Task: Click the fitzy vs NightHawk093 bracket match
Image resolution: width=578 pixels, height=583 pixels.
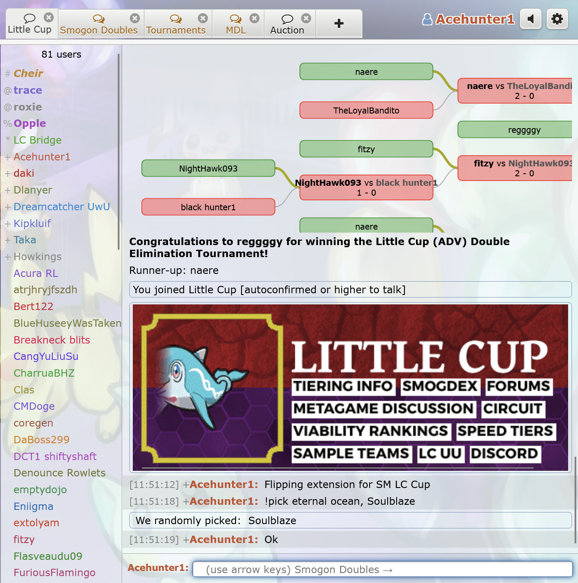Action: (x=515, y=168)
